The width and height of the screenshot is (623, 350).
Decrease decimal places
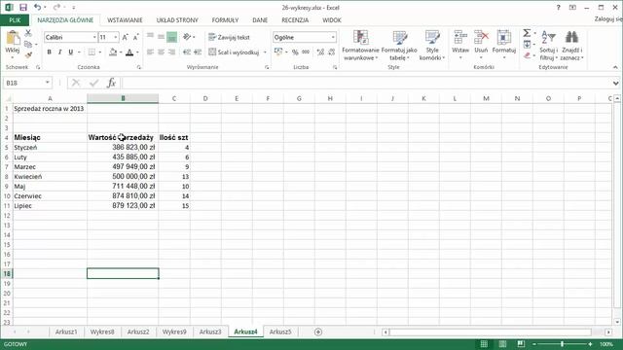coord(331,52)
